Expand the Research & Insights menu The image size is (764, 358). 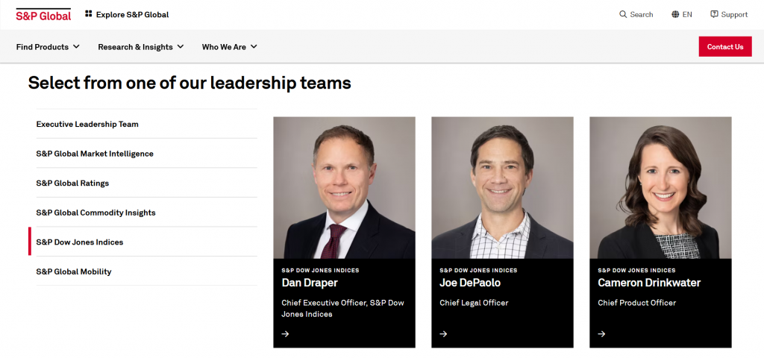(140, 47)
